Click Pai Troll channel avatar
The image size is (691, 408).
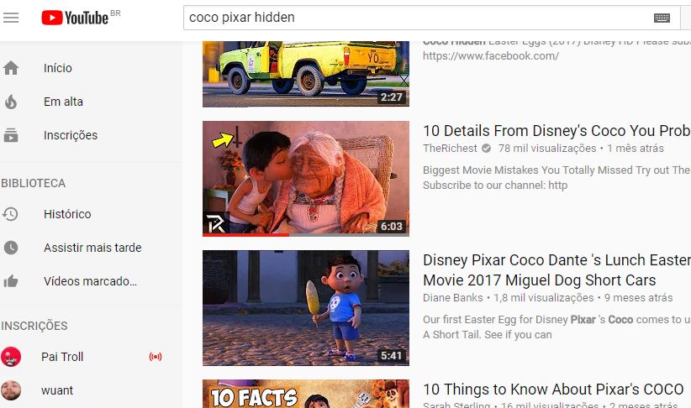(x=11, y=357)
